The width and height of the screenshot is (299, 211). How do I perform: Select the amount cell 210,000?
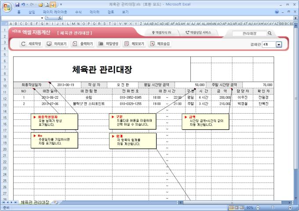click(x=222, y=104)
